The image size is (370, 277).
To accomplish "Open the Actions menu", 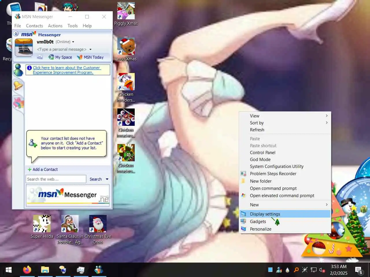I will pos(55,26).
